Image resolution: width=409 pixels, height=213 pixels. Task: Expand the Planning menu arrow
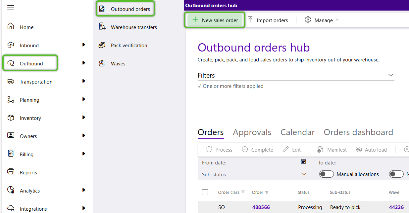pyautogui.click(x=84, y=99)
